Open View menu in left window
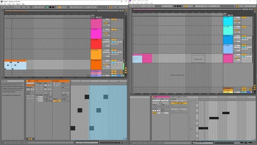The width and height of the screenshot is (257, 145). coord(13,4)
